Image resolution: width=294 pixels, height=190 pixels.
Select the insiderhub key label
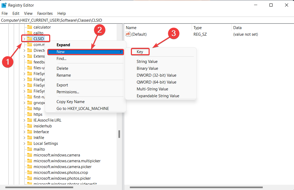pyautogui.click(x=43, y=126)
